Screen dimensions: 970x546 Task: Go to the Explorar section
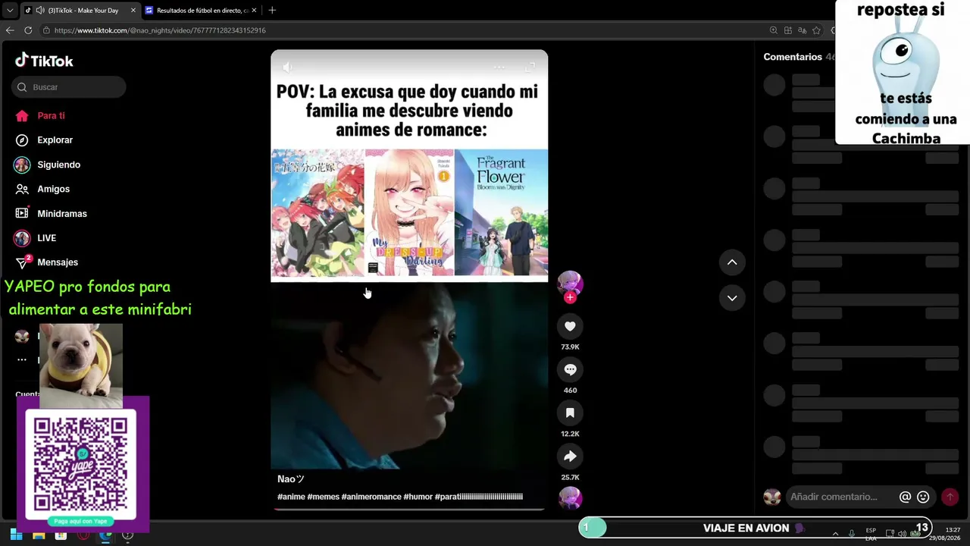pyautogui.click(x=44, y=140)
